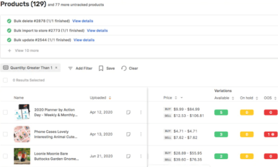
Task: Sort by the Uploaded column arrows
Action: point(110,98)
